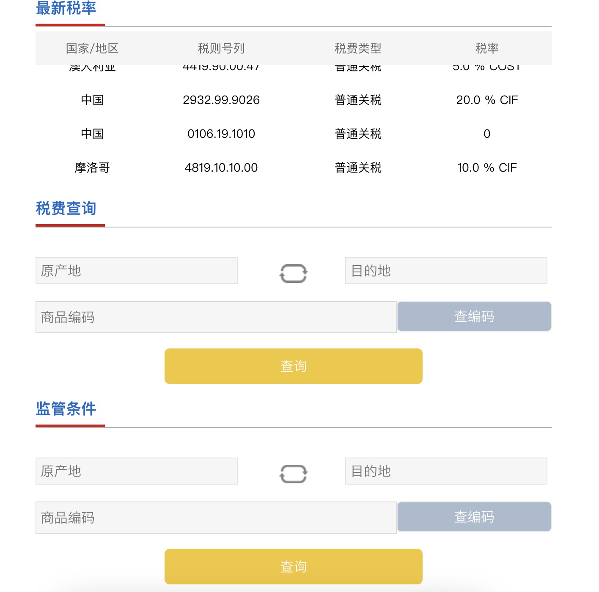Click the 国家/地区 column header
This screenshot has width=599, height=592.
point(93,48)
